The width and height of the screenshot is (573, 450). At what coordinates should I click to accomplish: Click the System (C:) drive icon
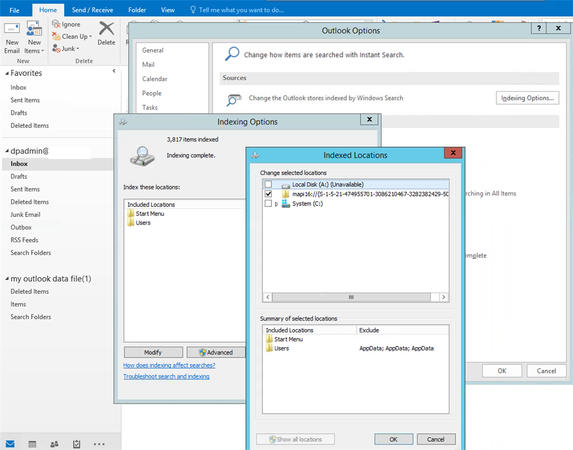tap(286, 204)
